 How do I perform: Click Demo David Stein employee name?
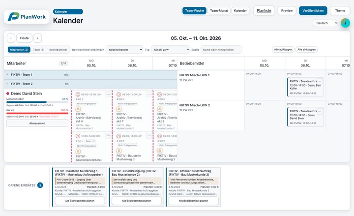[x=27, y=93]
